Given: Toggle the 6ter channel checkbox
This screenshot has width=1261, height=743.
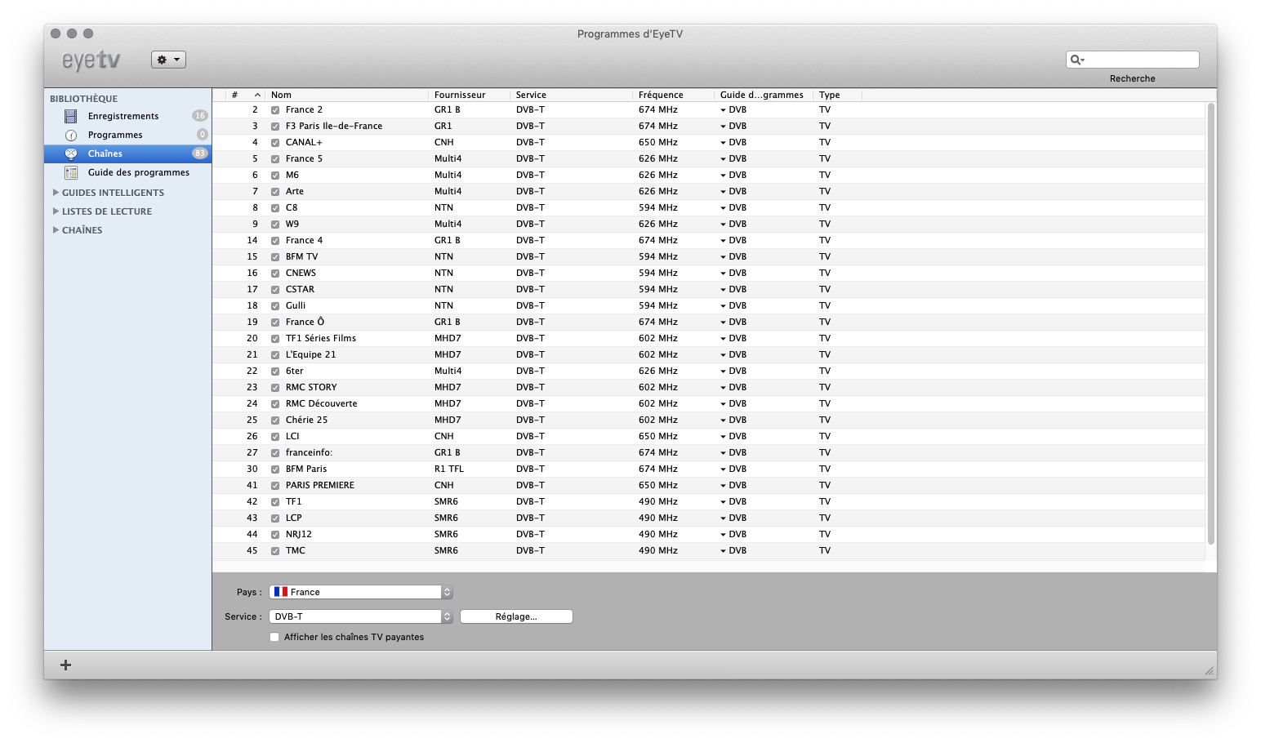Looking at the screenshot, I should click(x=275, y=371).
